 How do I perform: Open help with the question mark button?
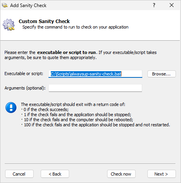coord(154,5)
